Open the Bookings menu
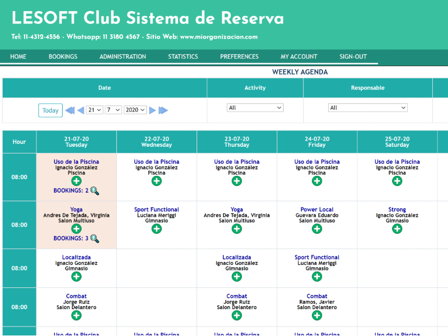The width and height of the screenshot is (448, 336). click(x=63, y=57)
